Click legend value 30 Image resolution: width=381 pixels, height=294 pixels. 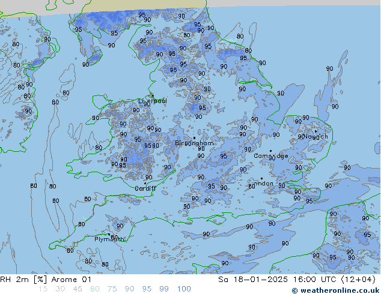[x=60, y=289]
